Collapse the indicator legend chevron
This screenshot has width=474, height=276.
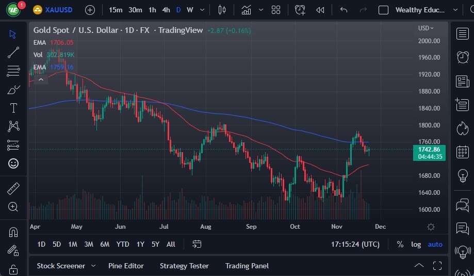pos(41,79)
